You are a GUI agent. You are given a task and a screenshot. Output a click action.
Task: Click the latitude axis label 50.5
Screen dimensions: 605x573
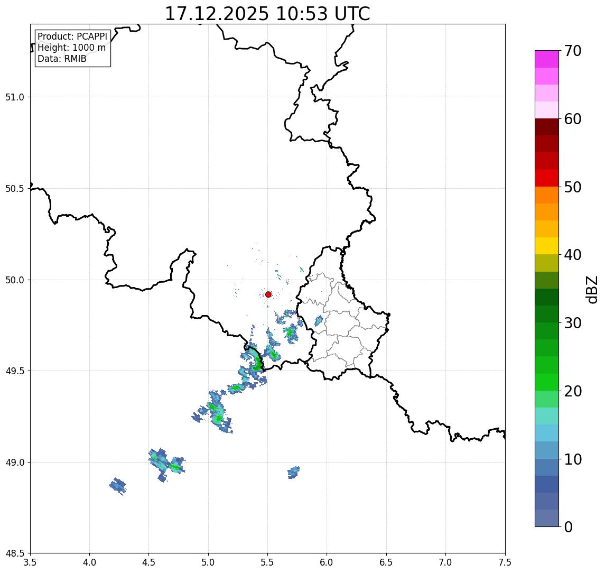[14, 188]
